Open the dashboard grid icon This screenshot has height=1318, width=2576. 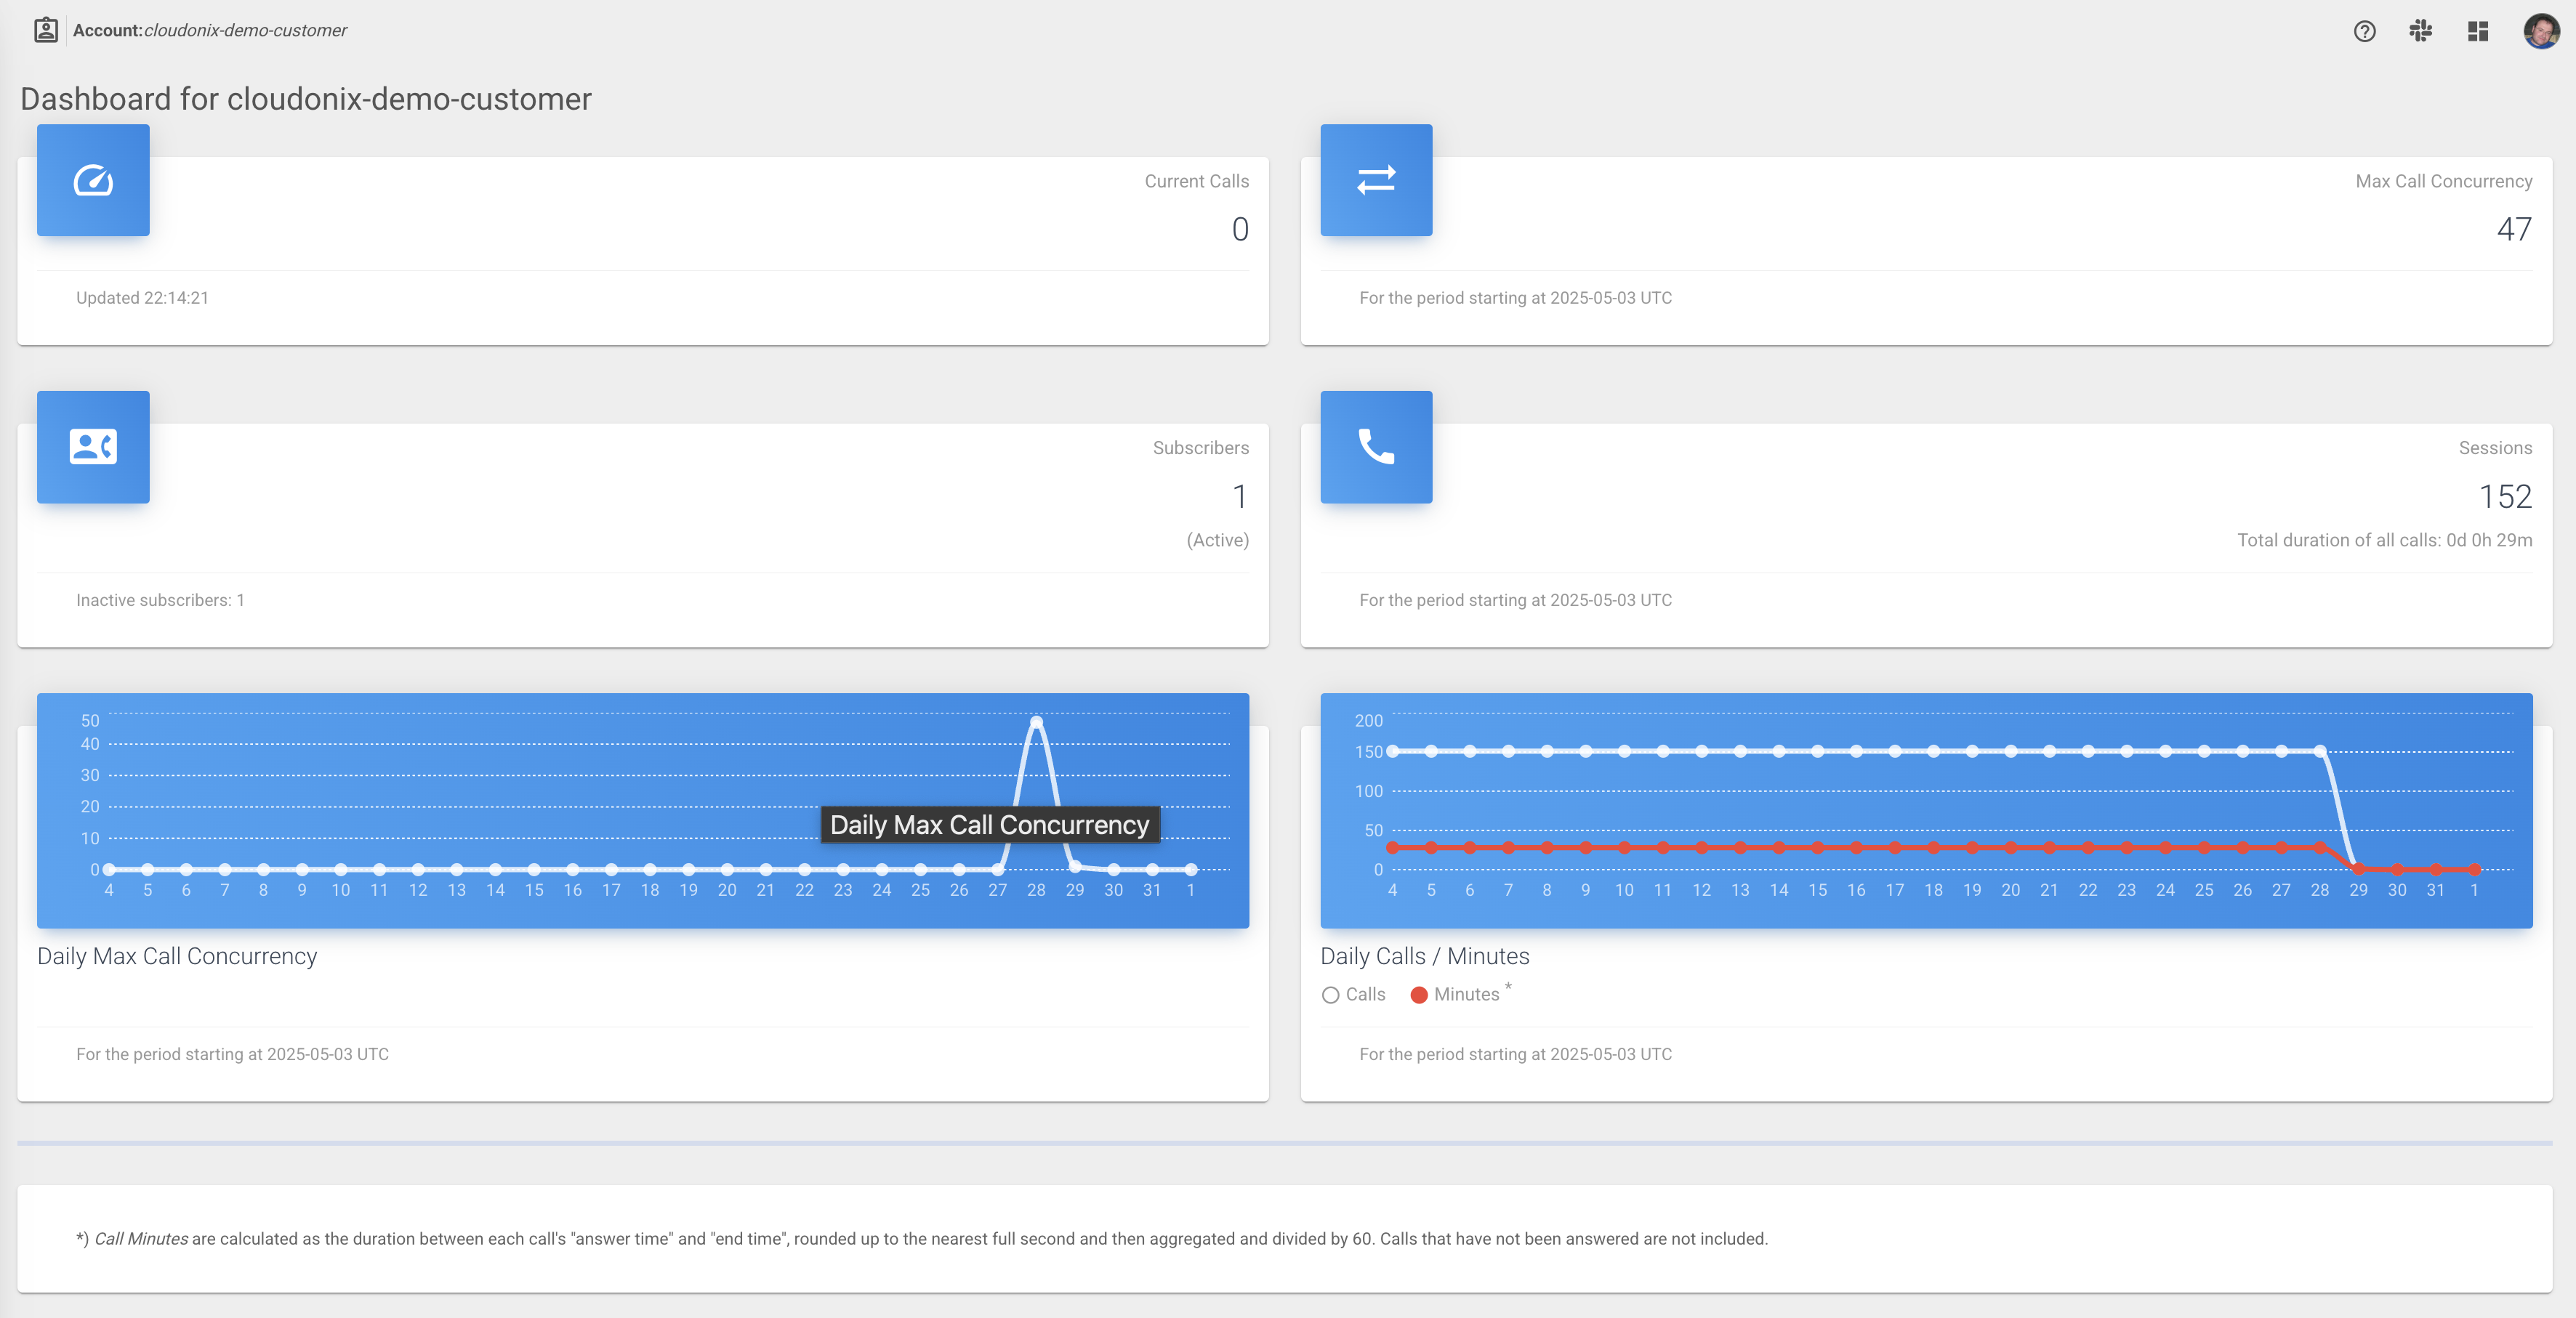tap(2477, 31)
